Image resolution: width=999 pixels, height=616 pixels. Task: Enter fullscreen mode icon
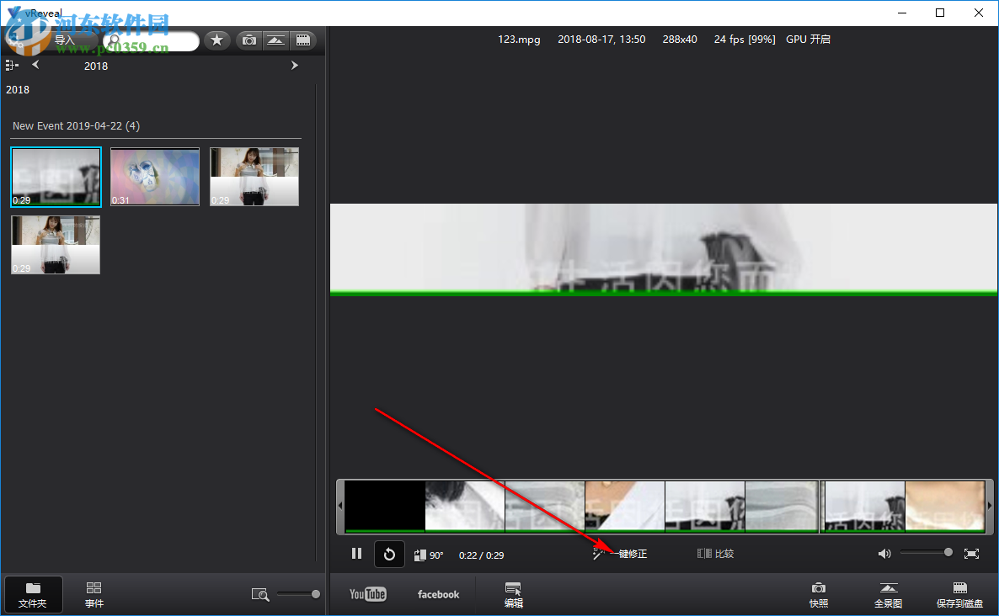[971, 554]
